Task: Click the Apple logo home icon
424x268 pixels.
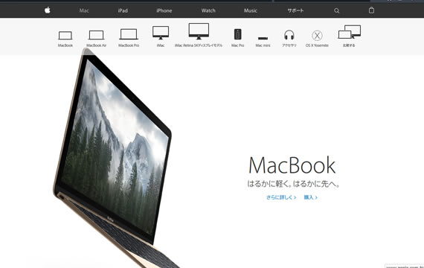Action: 48,10
